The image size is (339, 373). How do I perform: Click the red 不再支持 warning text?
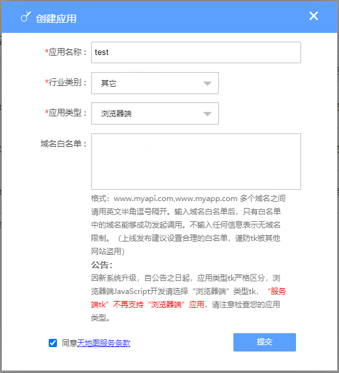(128, 304)
